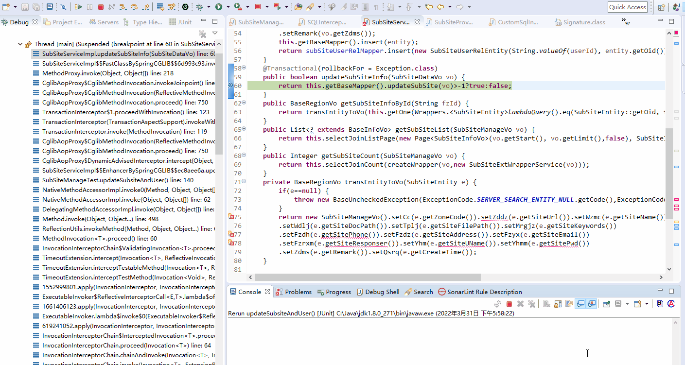The width and height of the screenshot is (685, 365).
Task: Click the breakpoint marker at line 60
Action: (x=231, y=86)
